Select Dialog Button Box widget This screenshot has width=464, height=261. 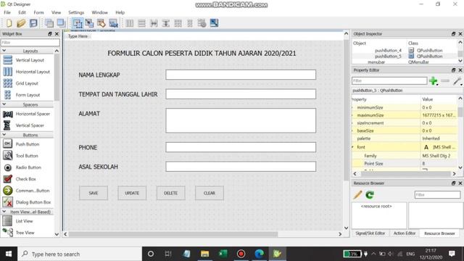(33, 202)
